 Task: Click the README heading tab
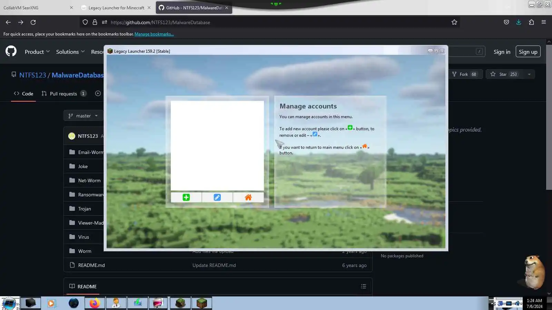coord(83,286)
